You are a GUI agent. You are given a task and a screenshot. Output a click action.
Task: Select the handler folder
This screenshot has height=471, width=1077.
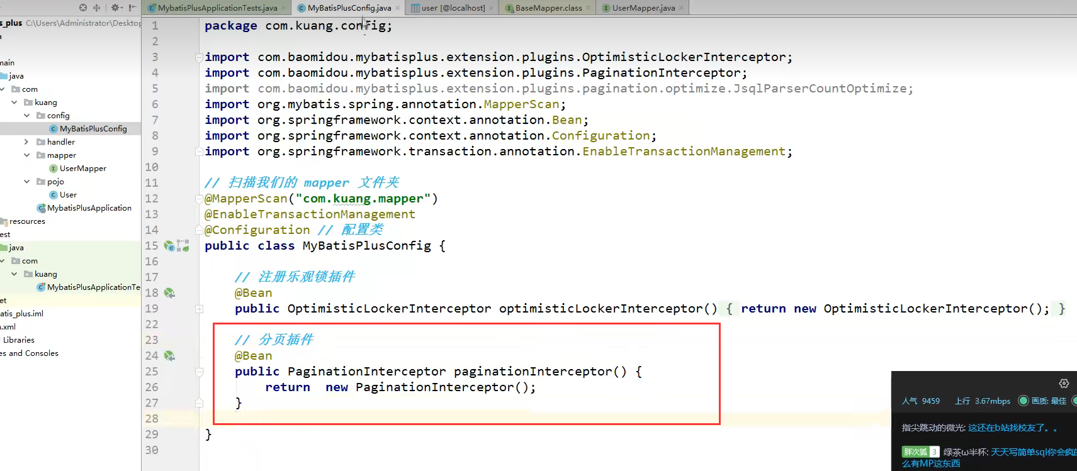[x=60, y=142]
